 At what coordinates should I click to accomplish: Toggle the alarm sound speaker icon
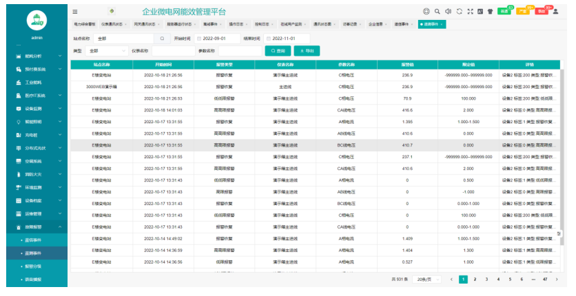[448, 12]
